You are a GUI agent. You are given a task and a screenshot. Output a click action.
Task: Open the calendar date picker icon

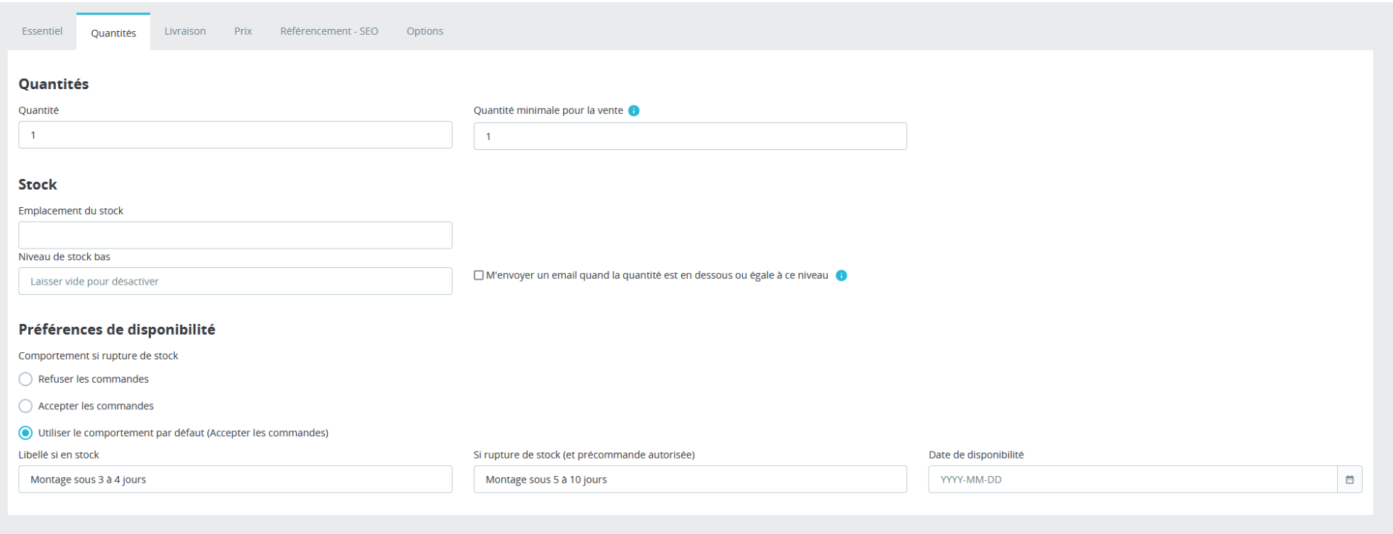coord(1349,480)
